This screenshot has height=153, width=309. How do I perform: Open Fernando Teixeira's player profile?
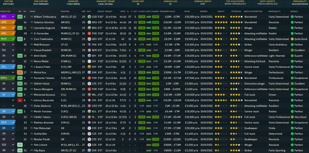click(x=45, y=78)
